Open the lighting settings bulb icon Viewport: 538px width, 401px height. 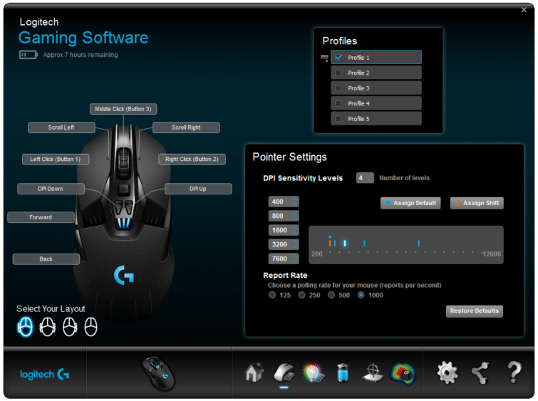(313, 373)
